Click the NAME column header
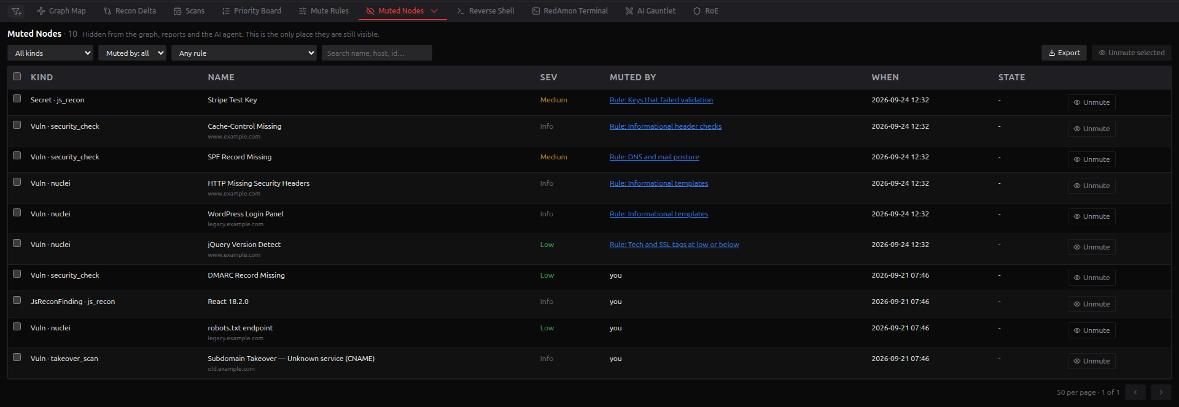Image resolution: width=1179 pixels, height=407 pixels. 221,77
